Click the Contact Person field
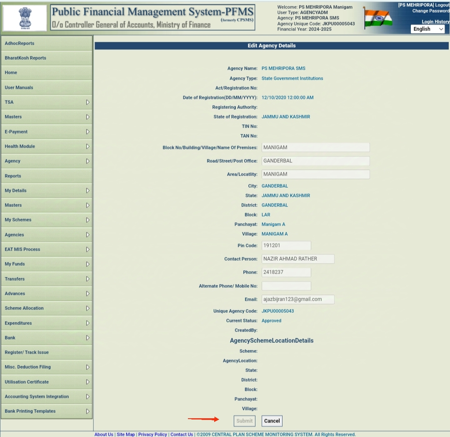This screenshot has width=450, height=437. click(298, 259)
